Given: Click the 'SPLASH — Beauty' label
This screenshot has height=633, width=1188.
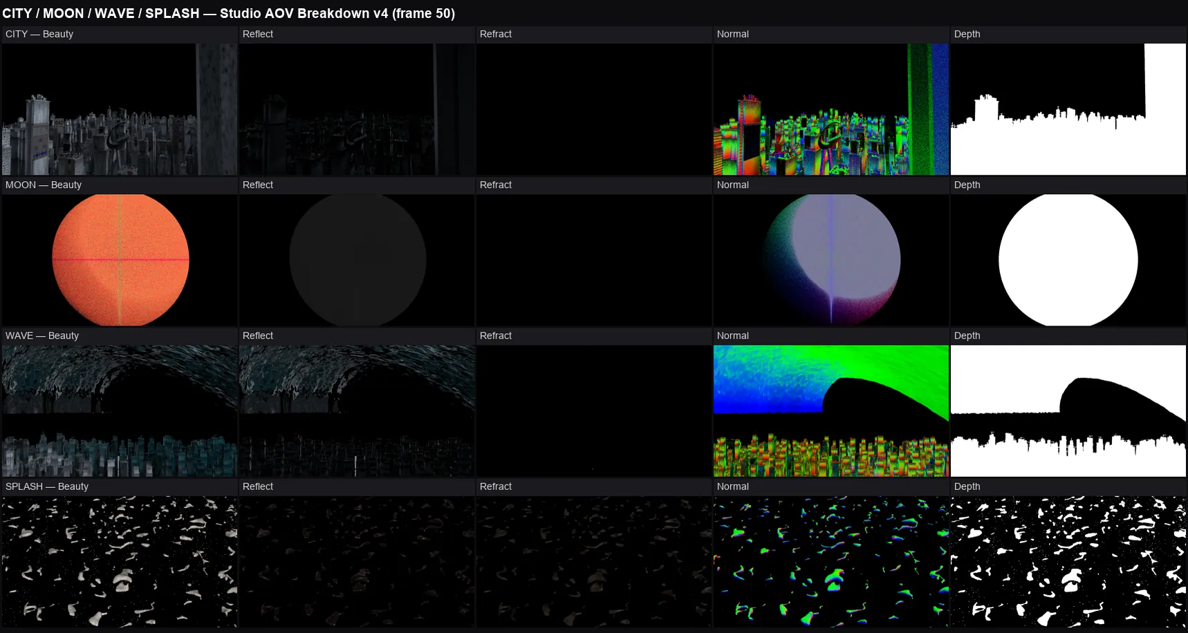Looking at the screenshot, I should [47, 486].
